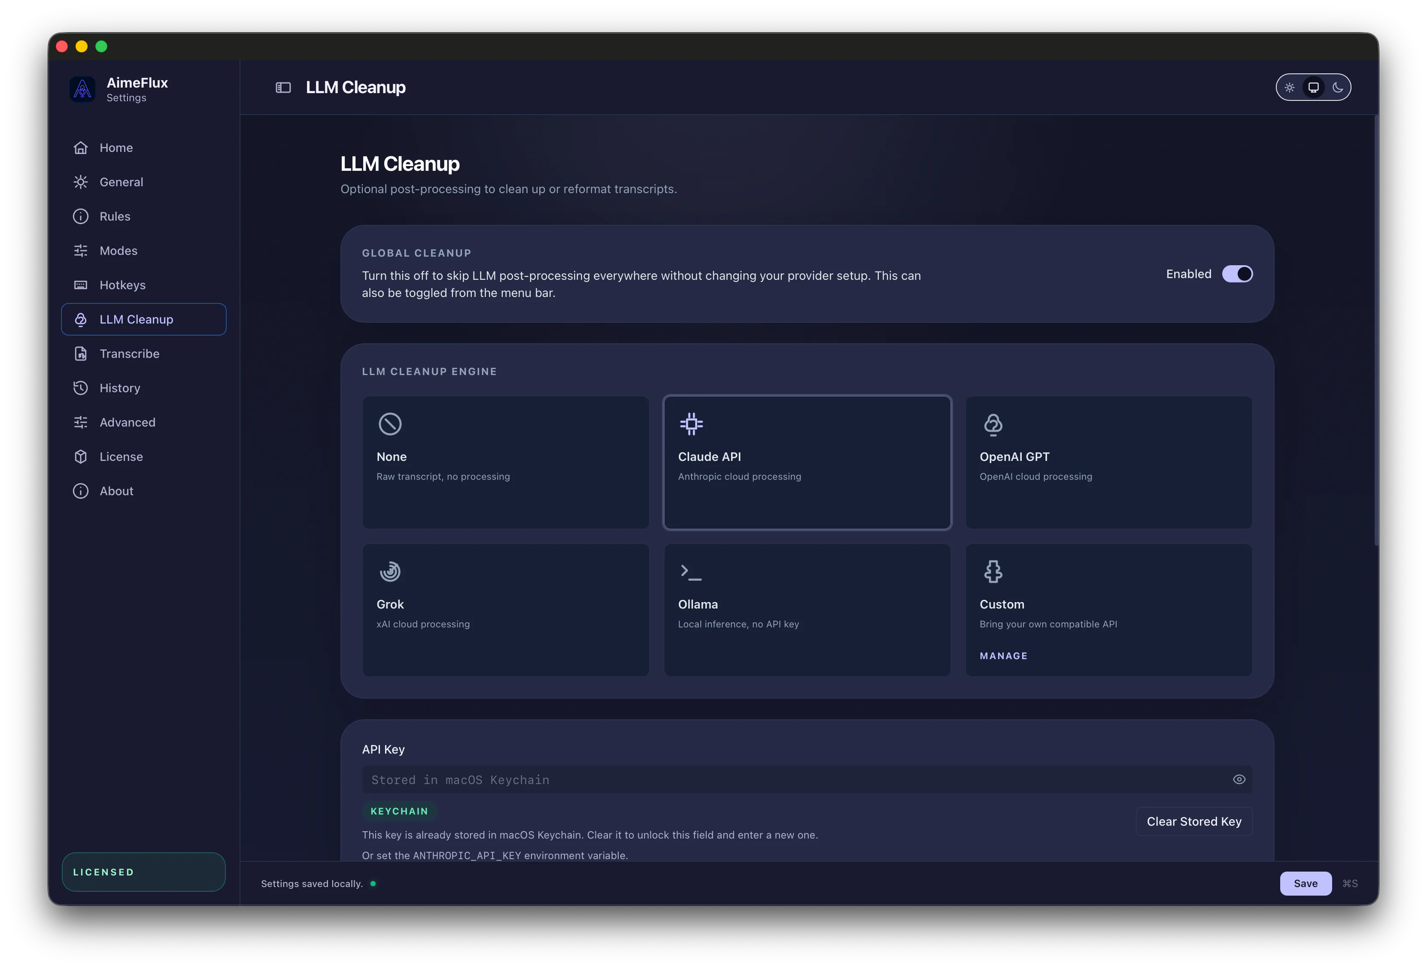
Task: Click the None engine slash-circle icon
Action: tap(390, 424)
